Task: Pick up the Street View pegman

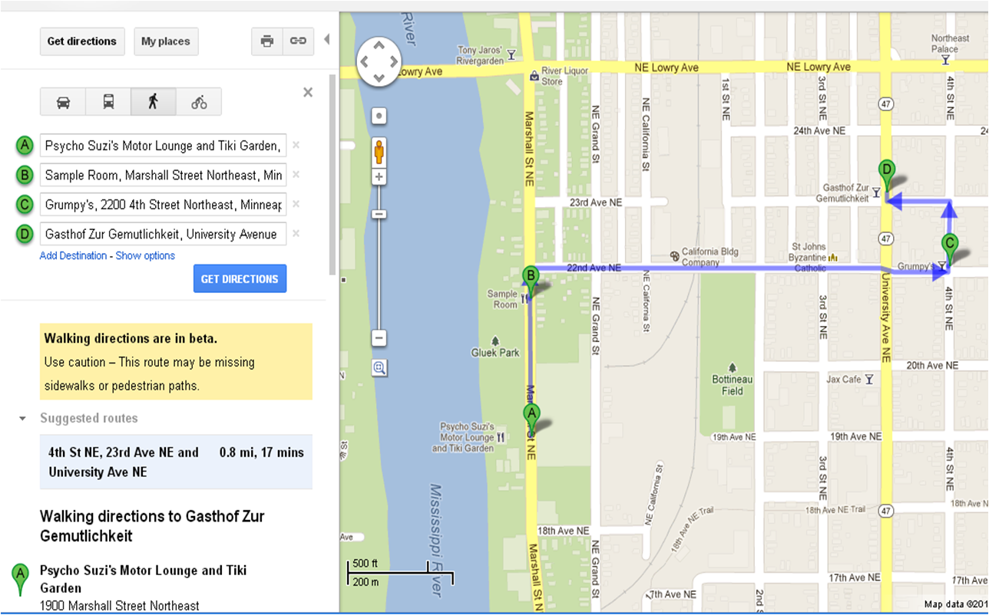Action: (x=379, y=152)
